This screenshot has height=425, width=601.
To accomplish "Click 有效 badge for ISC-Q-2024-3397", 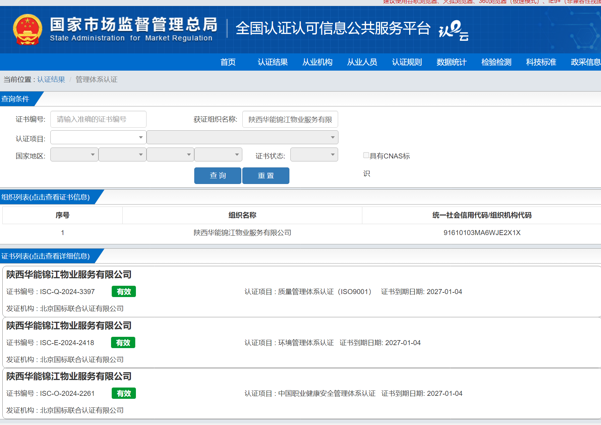I will click(x=124, y=291).
